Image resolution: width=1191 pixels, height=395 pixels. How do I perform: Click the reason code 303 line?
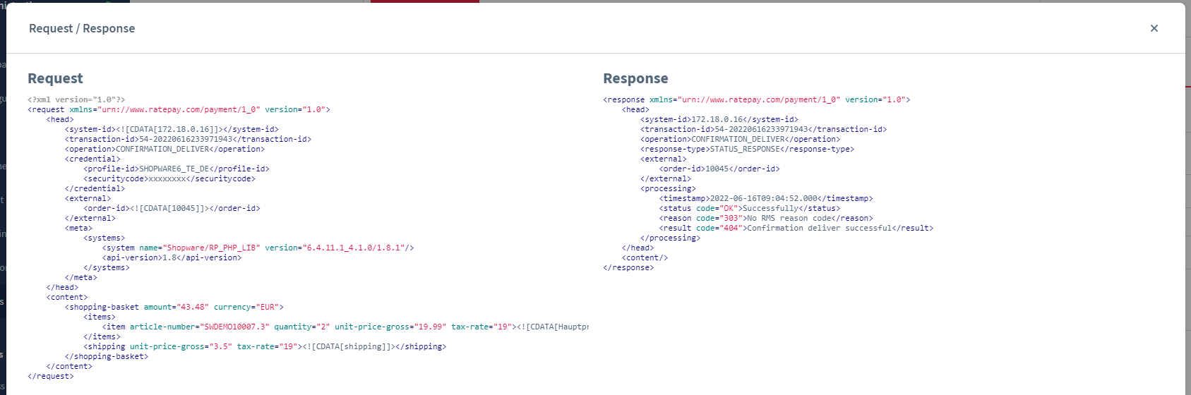pos(765,218)
